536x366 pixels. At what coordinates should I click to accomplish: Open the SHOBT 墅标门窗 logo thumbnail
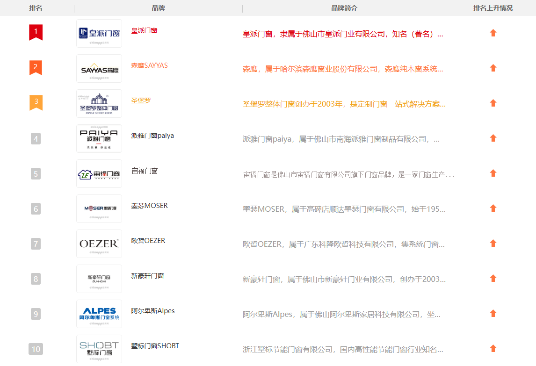point(99,349)
